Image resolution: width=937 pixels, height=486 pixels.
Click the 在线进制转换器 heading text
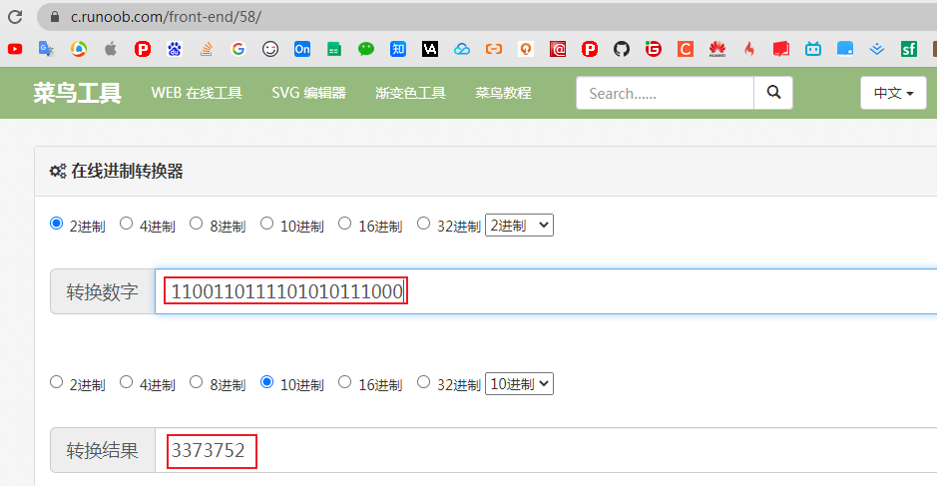point(127,172)
